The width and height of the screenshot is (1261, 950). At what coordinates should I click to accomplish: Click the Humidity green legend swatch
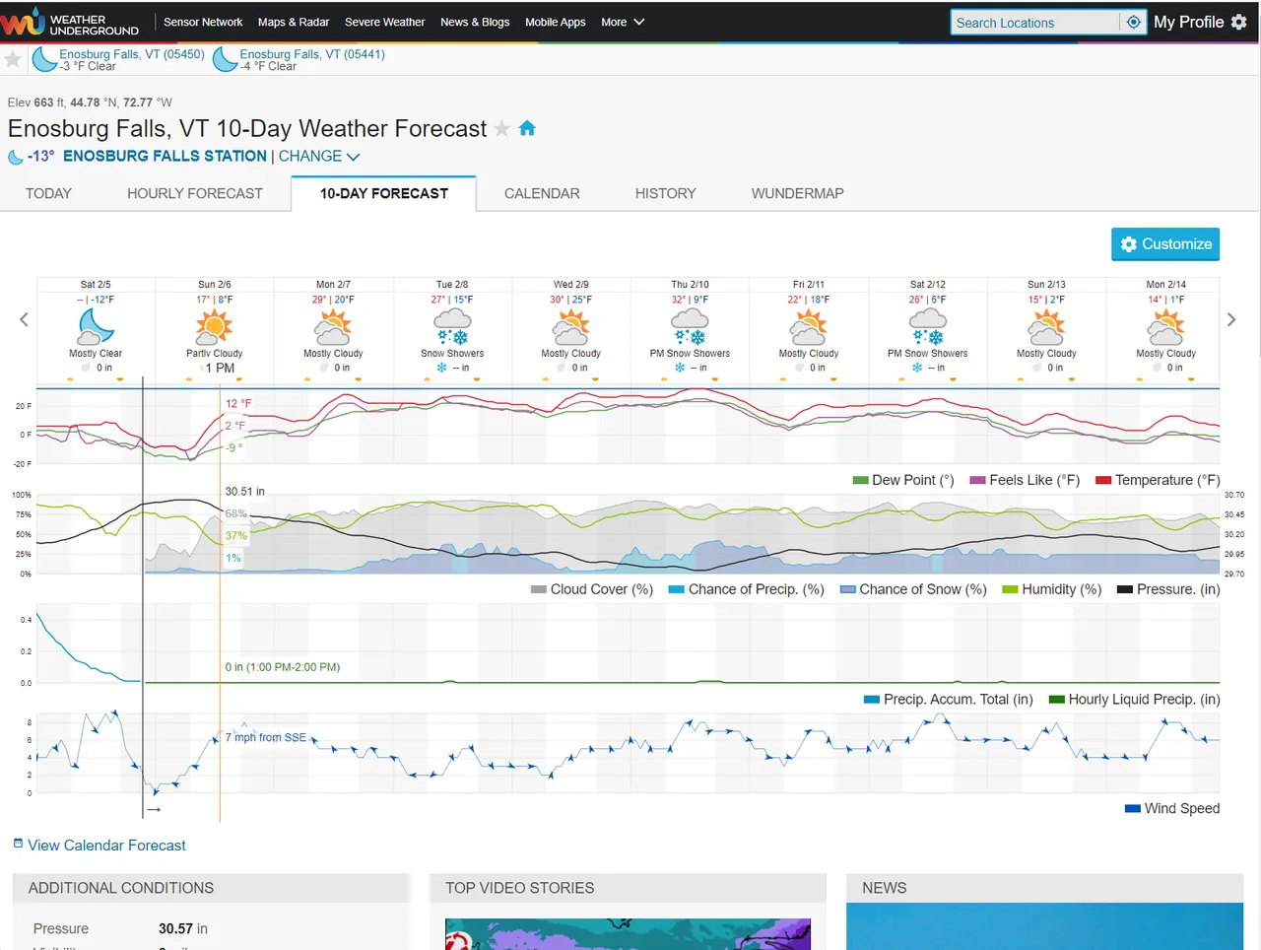1010,589
